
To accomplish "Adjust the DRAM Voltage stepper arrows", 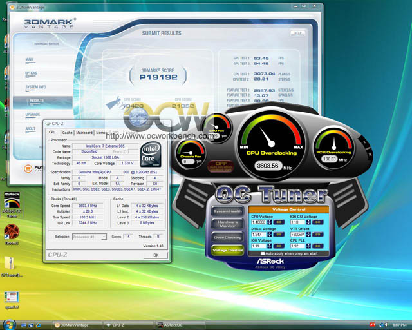I will click(x=269, y=234).
